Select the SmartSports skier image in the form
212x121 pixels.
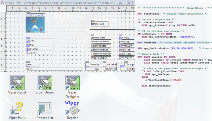click(35, 25)
